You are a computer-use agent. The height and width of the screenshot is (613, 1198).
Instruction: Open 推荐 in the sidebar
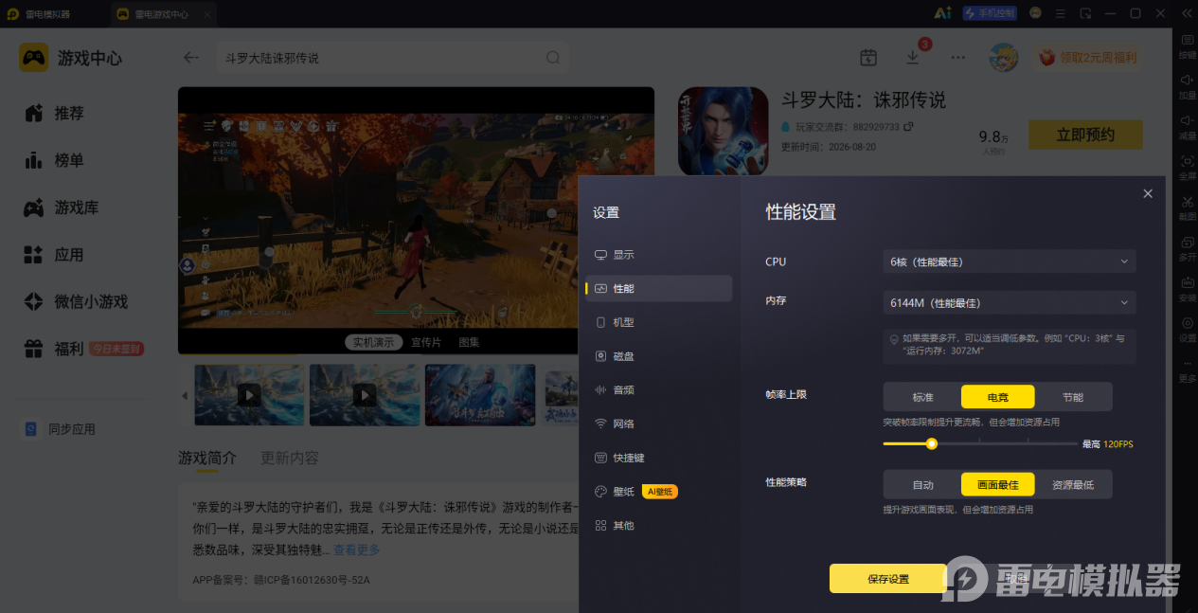tap(54, 113)
